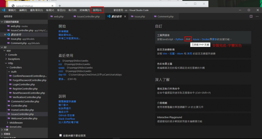262x139 pixels.
Task: Open the 移至(G) menu
Action: pos(61,10)
